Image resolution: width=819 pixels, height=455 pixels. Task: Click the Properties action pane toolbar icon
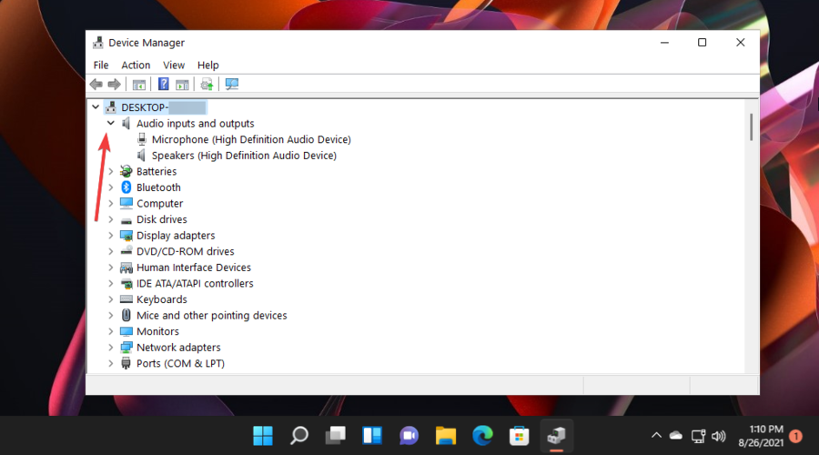(x=182, y=84)
